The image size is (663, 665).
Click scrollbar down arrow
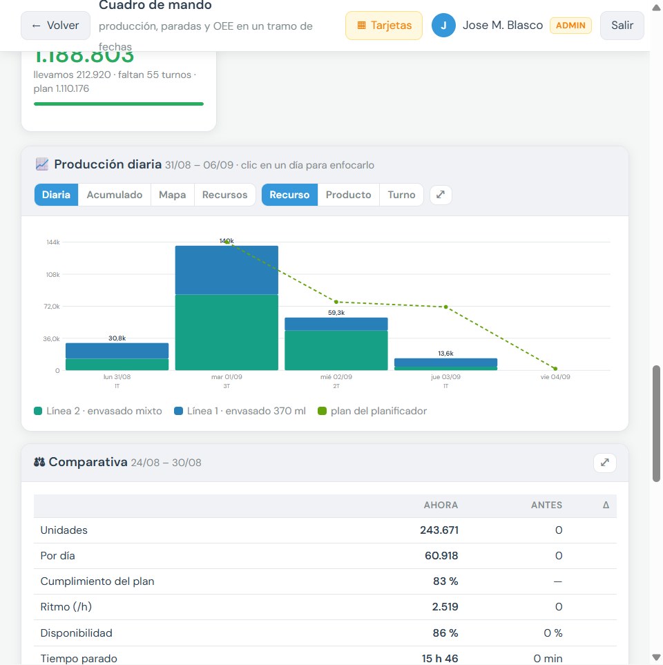coord(656,658)
